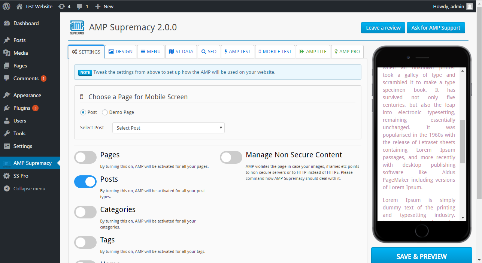Switch to the MENU tab
This screenshot has width=482, height=263.
151,52
